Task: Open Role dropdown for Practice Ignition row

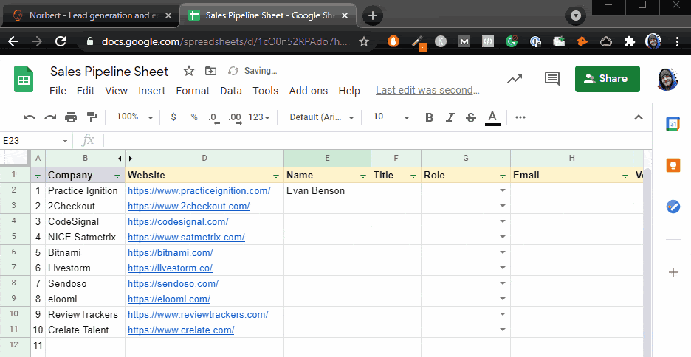Action: (503, 190)
